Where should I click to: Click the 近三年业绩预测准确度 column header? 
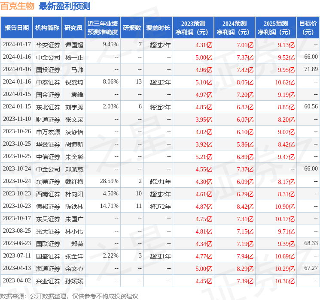103,27
